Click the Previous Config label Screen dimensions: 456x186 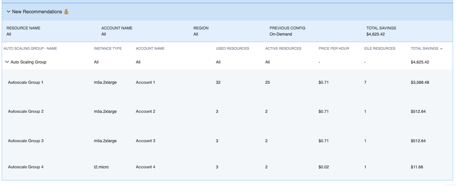[287, 28]
